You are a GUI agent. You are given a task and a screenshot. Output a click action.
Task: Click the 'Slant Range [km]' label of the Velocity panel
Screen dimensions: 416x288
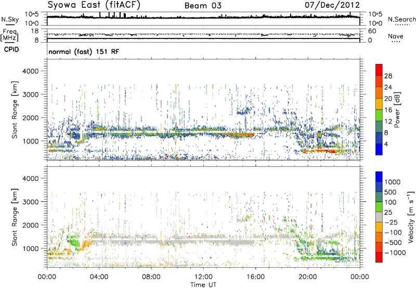(x=15, y=217)
